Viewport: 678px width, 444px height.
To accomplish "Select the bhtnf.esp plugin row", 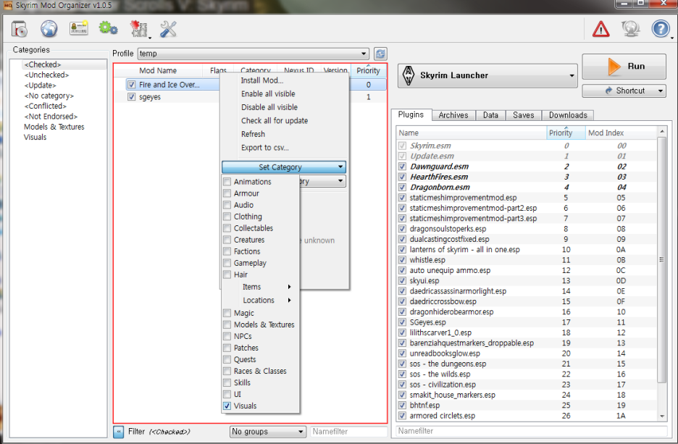I will (x=527, y=405).
